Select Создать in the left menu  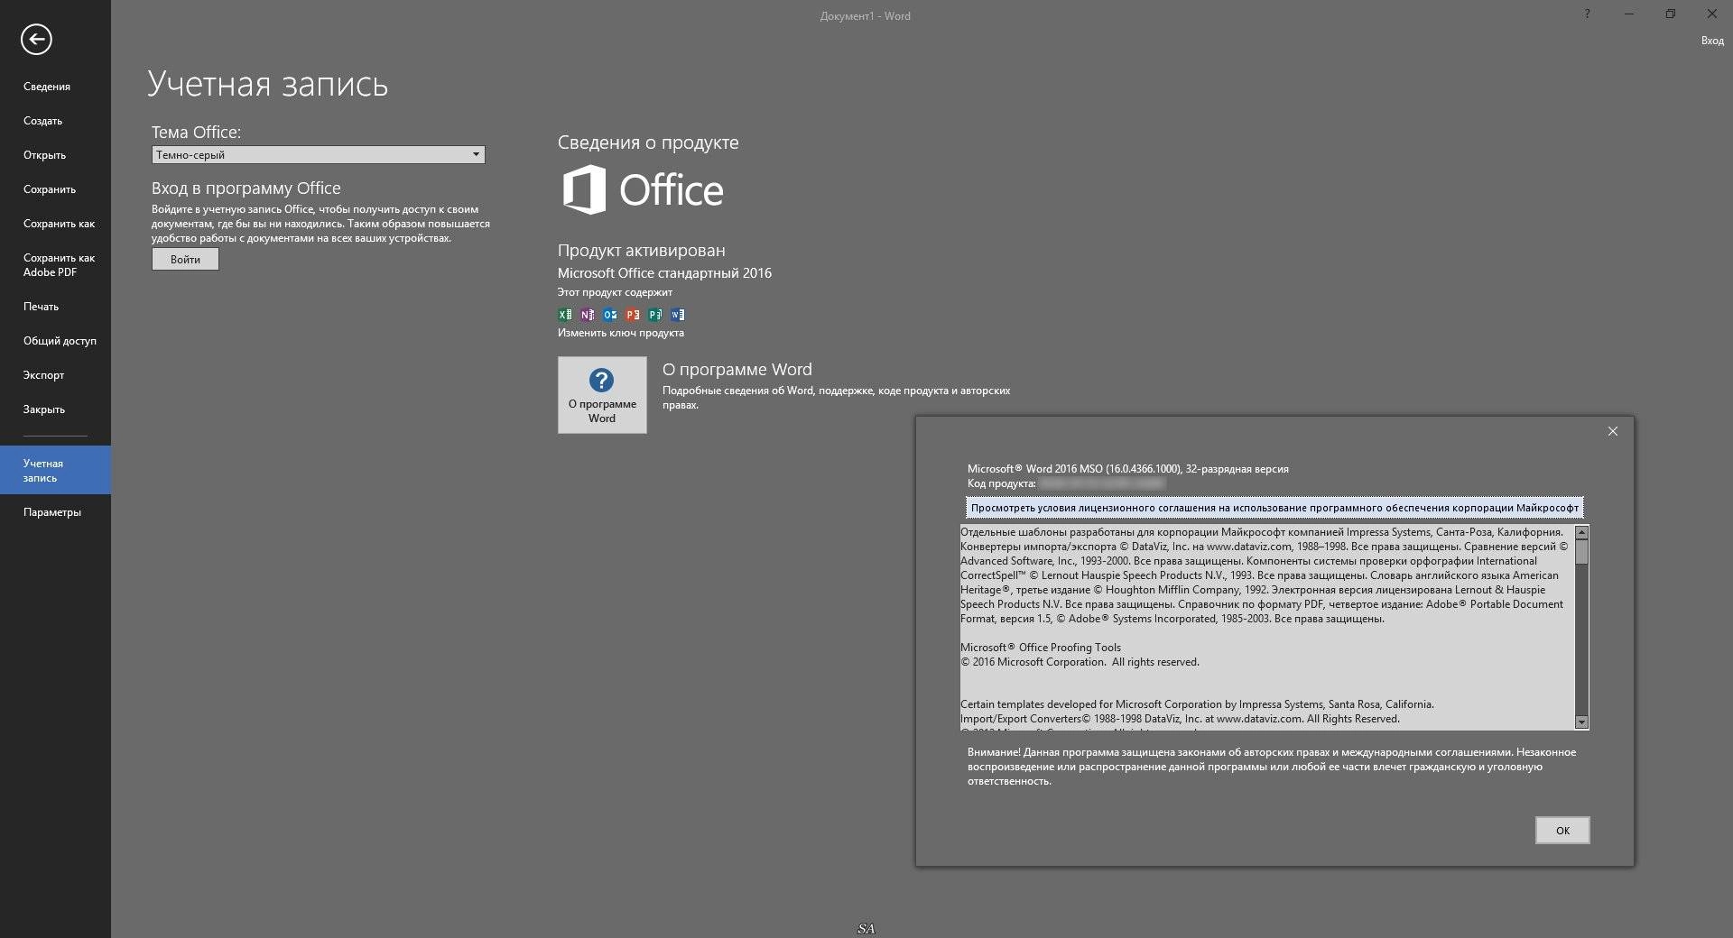pos(42,121)
